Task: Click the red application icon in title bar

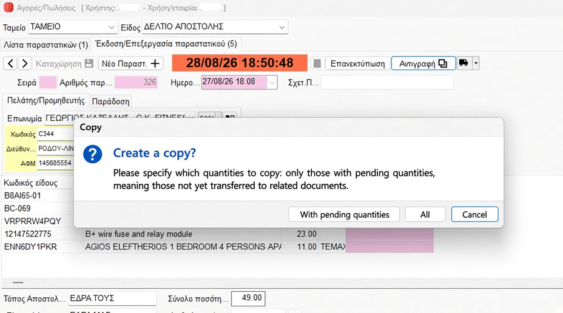Action: (8, 7)
